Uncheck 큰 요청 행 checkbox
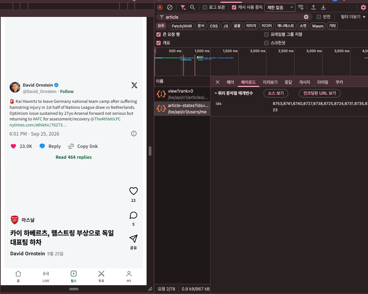This screenshot has height=294, width=368. 159,35
